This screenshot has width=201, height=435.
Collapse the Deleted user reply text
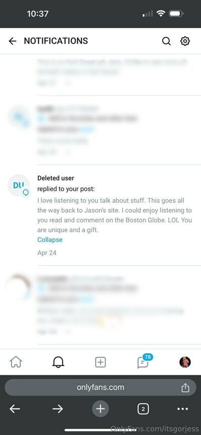(x=50, y=240)
